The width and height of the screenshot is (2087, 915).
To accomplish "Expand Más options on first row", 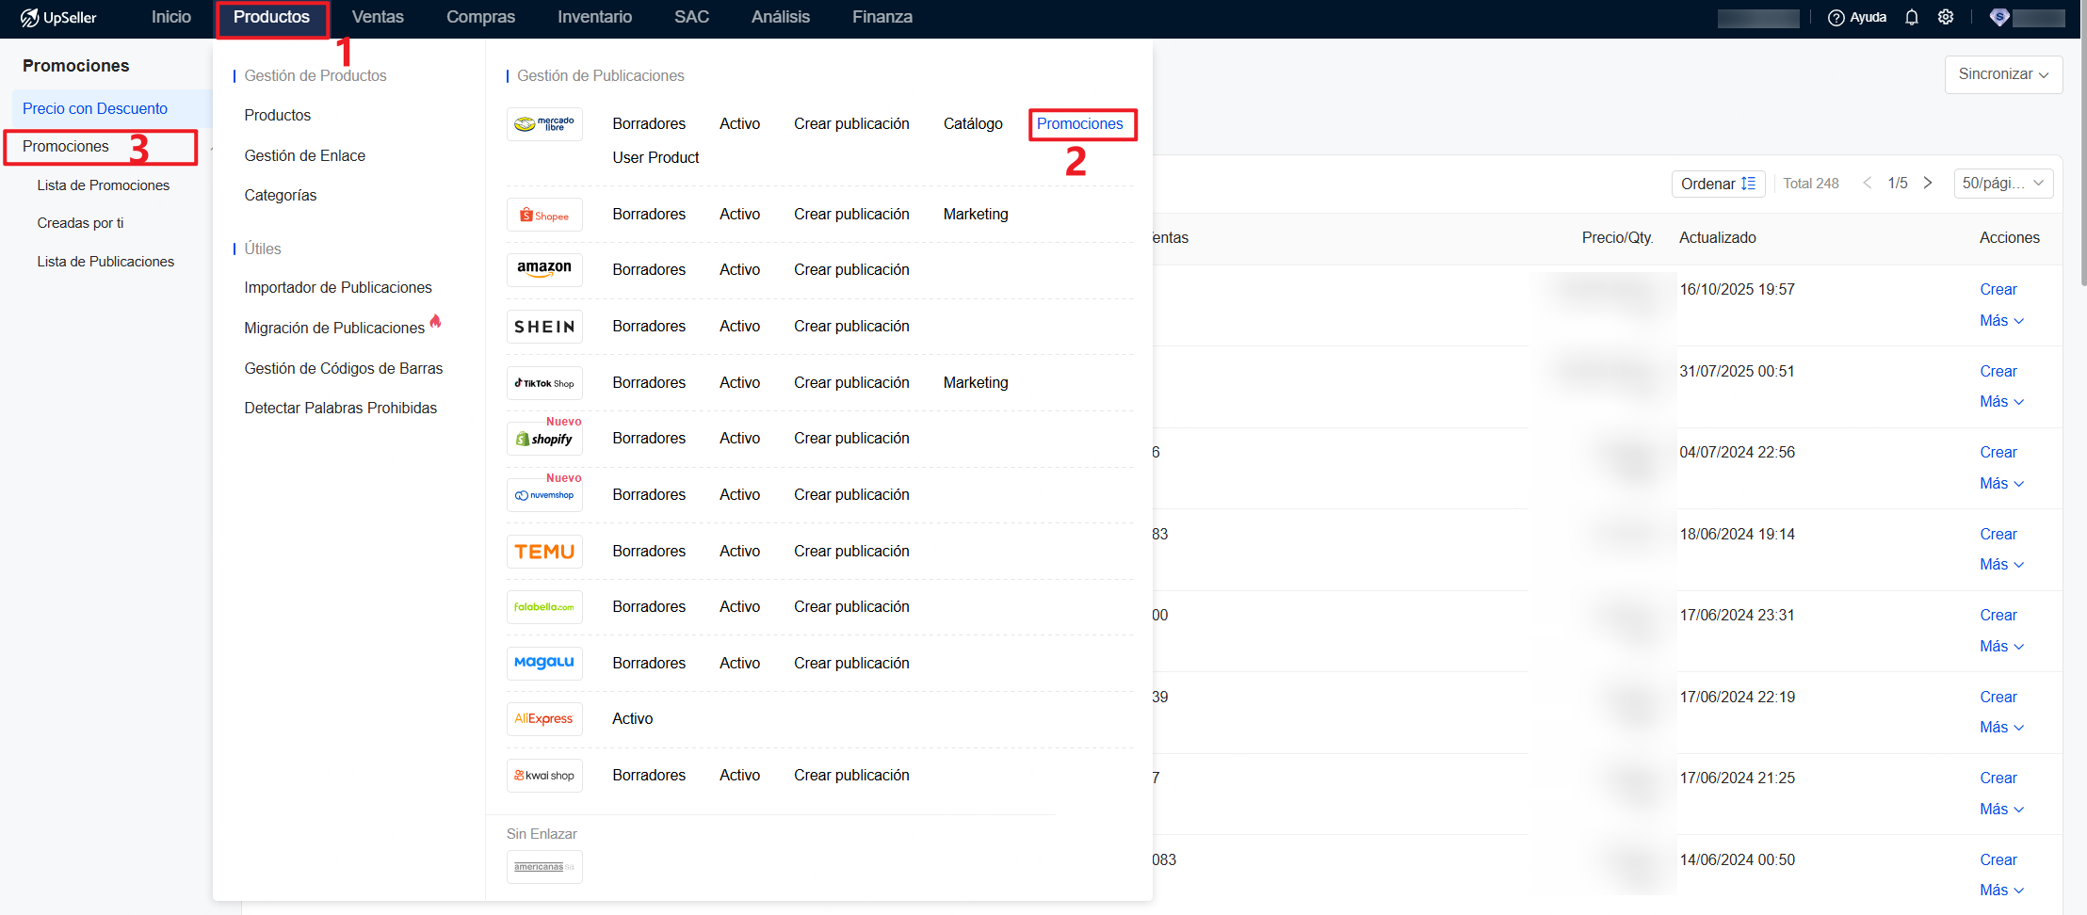I will (2000, 321).
